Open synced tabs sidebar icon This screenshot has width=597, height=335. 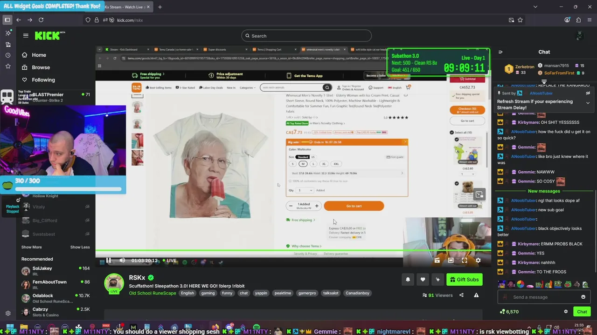click(8, 44)
